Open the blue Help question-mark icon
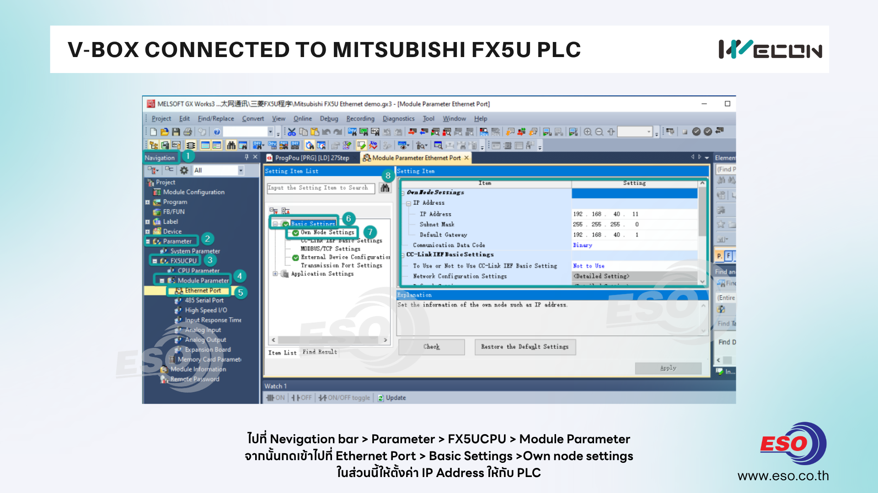 coord(217,132)
